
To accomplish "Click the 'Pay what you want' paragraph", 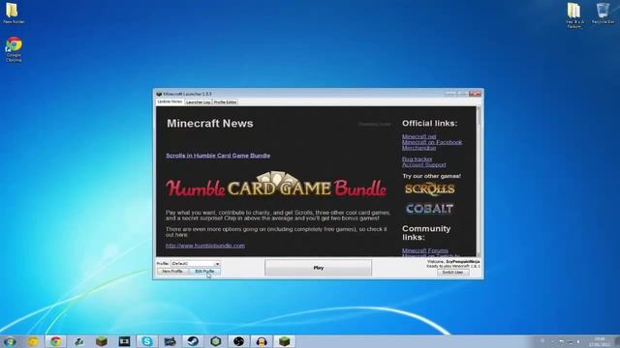I will point(278,215).
